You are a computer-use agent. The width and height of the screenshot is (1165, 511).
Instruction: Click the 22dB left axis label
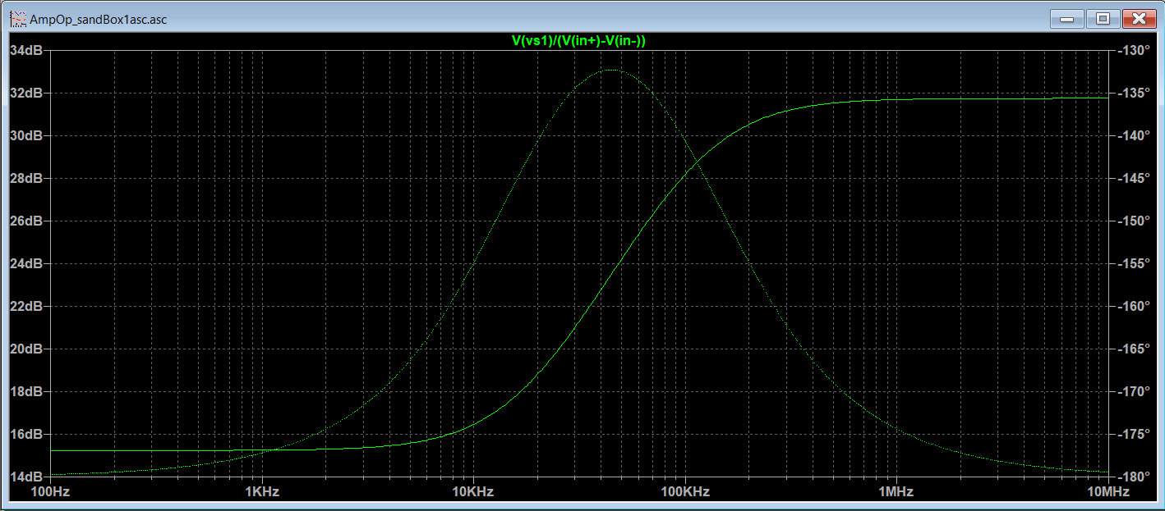point(26,307)
